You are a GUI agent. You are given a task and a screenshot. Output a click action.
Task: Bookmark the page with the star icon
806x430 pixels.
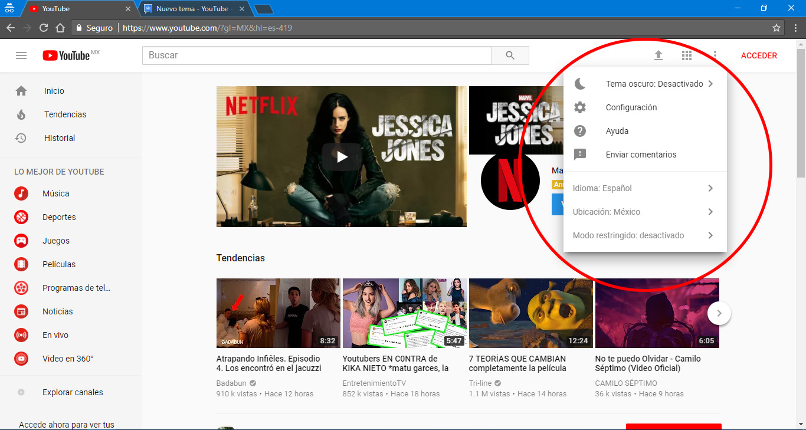coord(776,28)
